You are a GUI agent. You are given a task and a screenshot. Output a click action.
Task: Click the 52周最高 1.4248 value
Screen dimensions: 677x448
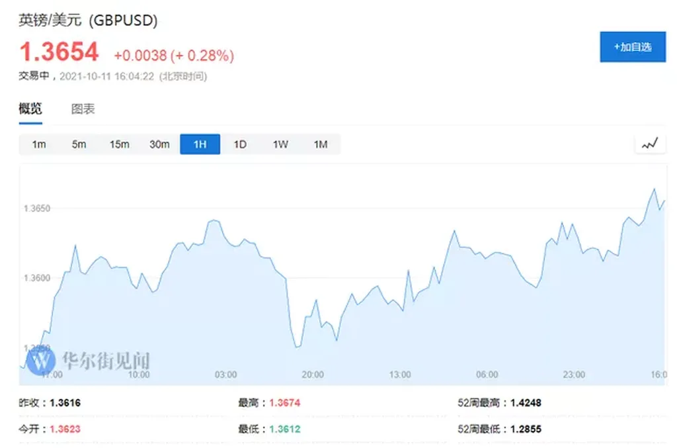click(x=526, y=402)
